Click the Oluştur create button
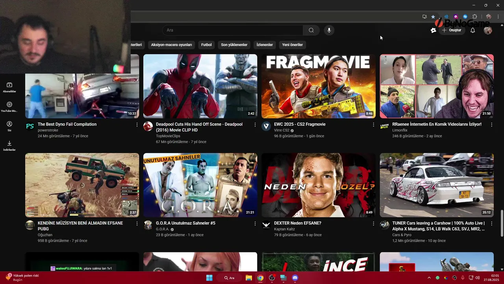Viewport: 504px width, 284px height. coord(452,30)
